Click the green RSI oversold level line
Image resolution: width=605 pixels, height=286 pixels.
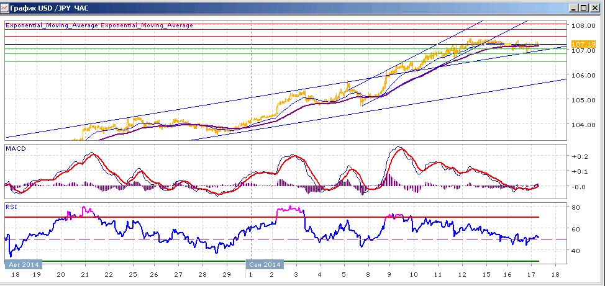click(x=271, y=261)
